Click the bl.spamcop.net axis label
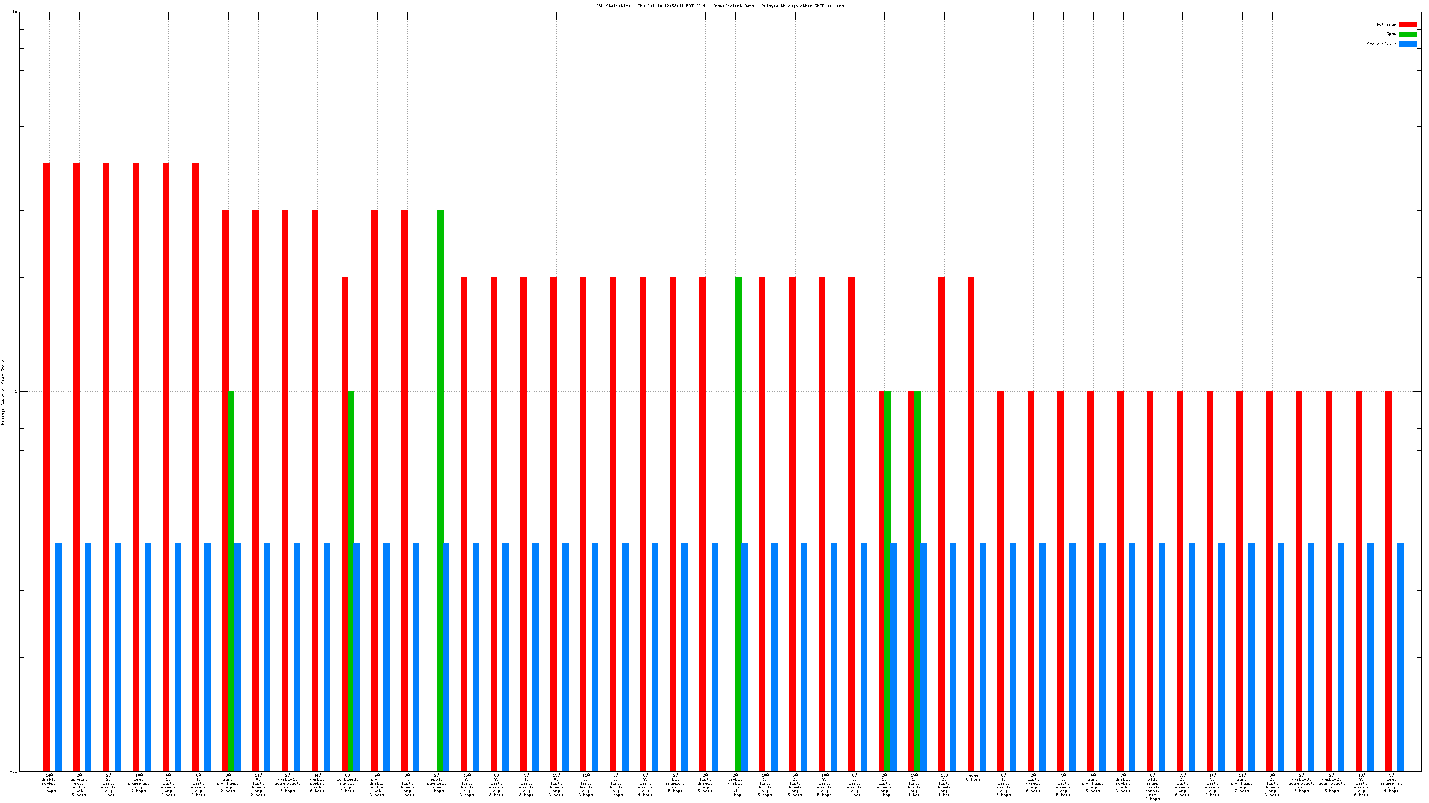The width and height of the screenshot is (1429, 803). 675,783
